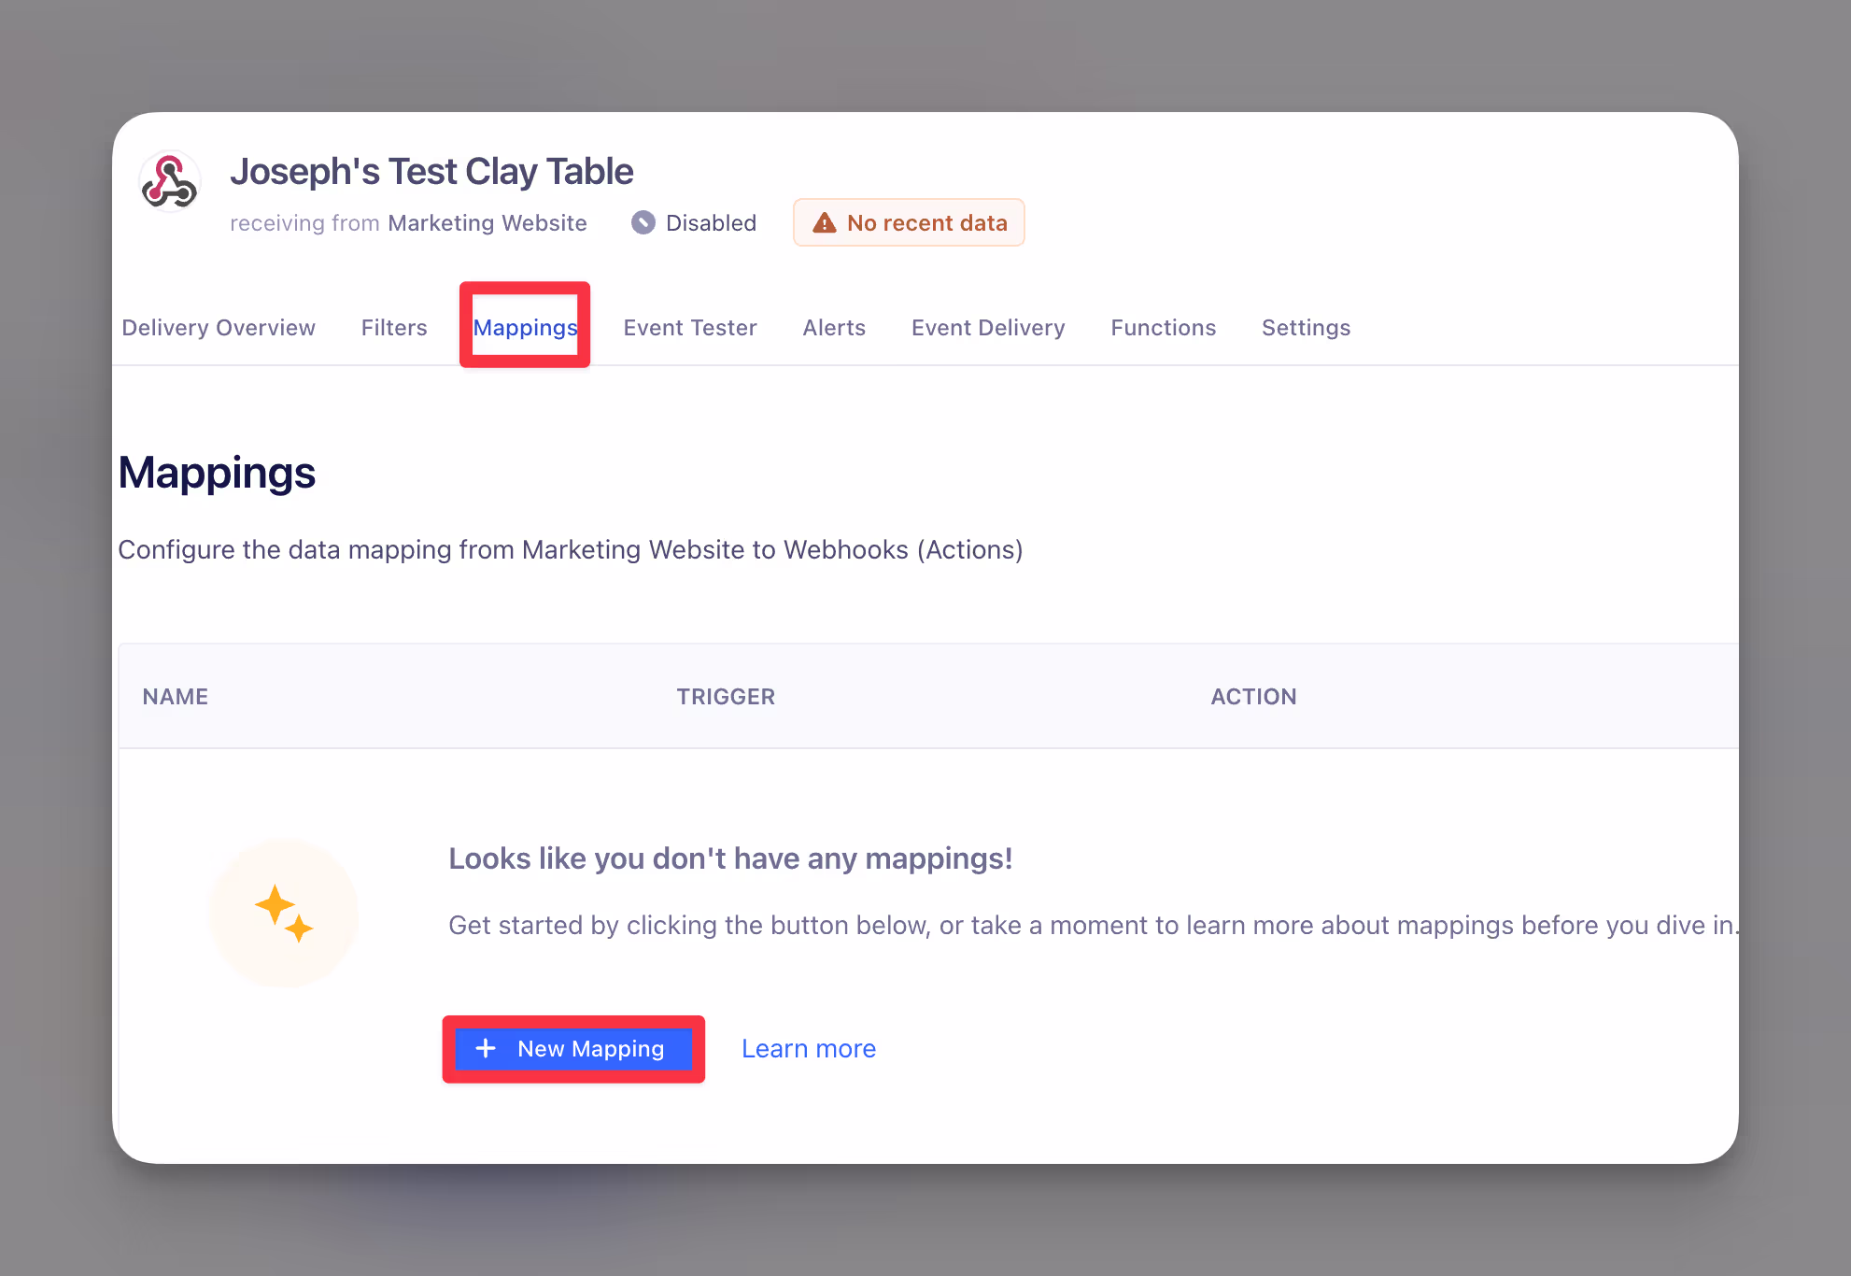Open the Alerts tab
This screenshot has height=1276, width=1851.
[834, 328]
